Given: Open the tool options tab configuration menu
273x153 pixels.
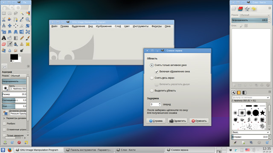Looking at the screenshot, I should pos(28,66).
